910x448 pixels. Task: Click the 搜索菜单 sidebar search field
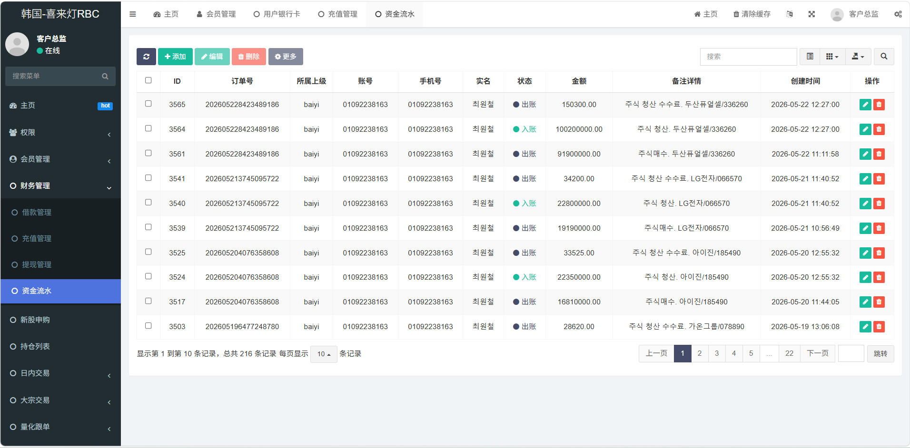click(x=52, y=76)
